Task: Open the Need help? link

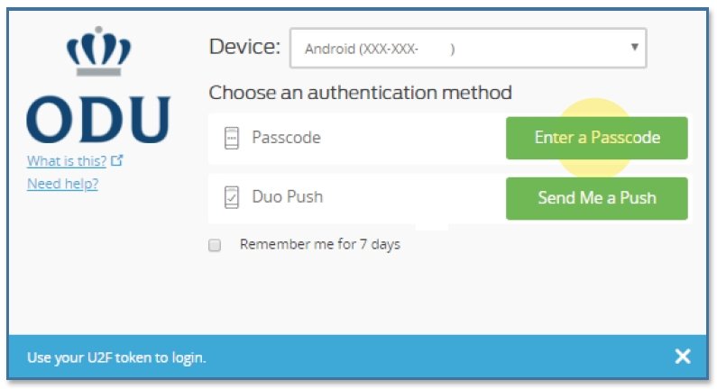Action: pyautogui.click(x=62, y=184)
